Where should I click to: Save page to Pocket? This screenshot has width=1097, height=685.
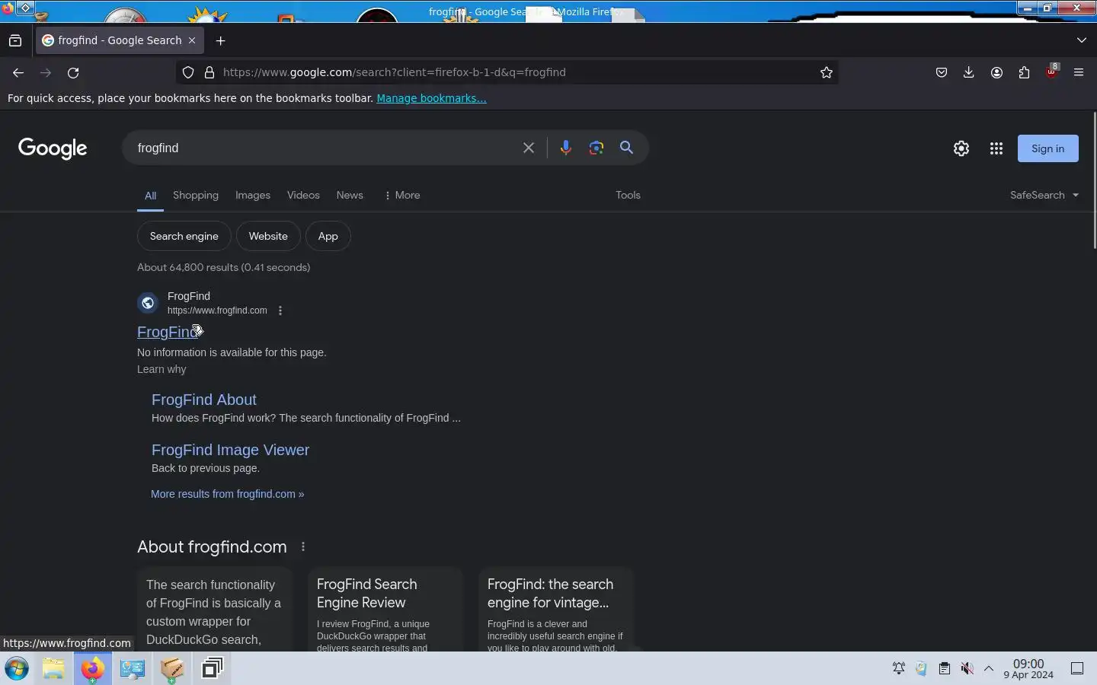pos(942,72)
